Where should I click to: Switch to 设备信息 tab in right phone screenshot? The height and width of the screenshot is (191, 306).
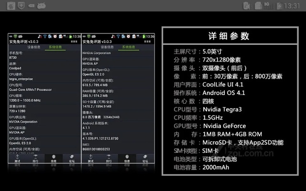pos(107,47)
